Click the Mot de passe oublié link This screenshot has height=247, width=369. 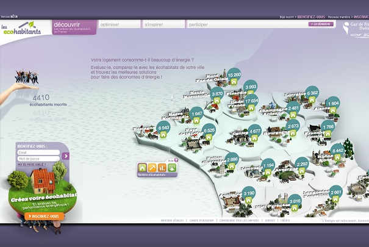[30, 165]
